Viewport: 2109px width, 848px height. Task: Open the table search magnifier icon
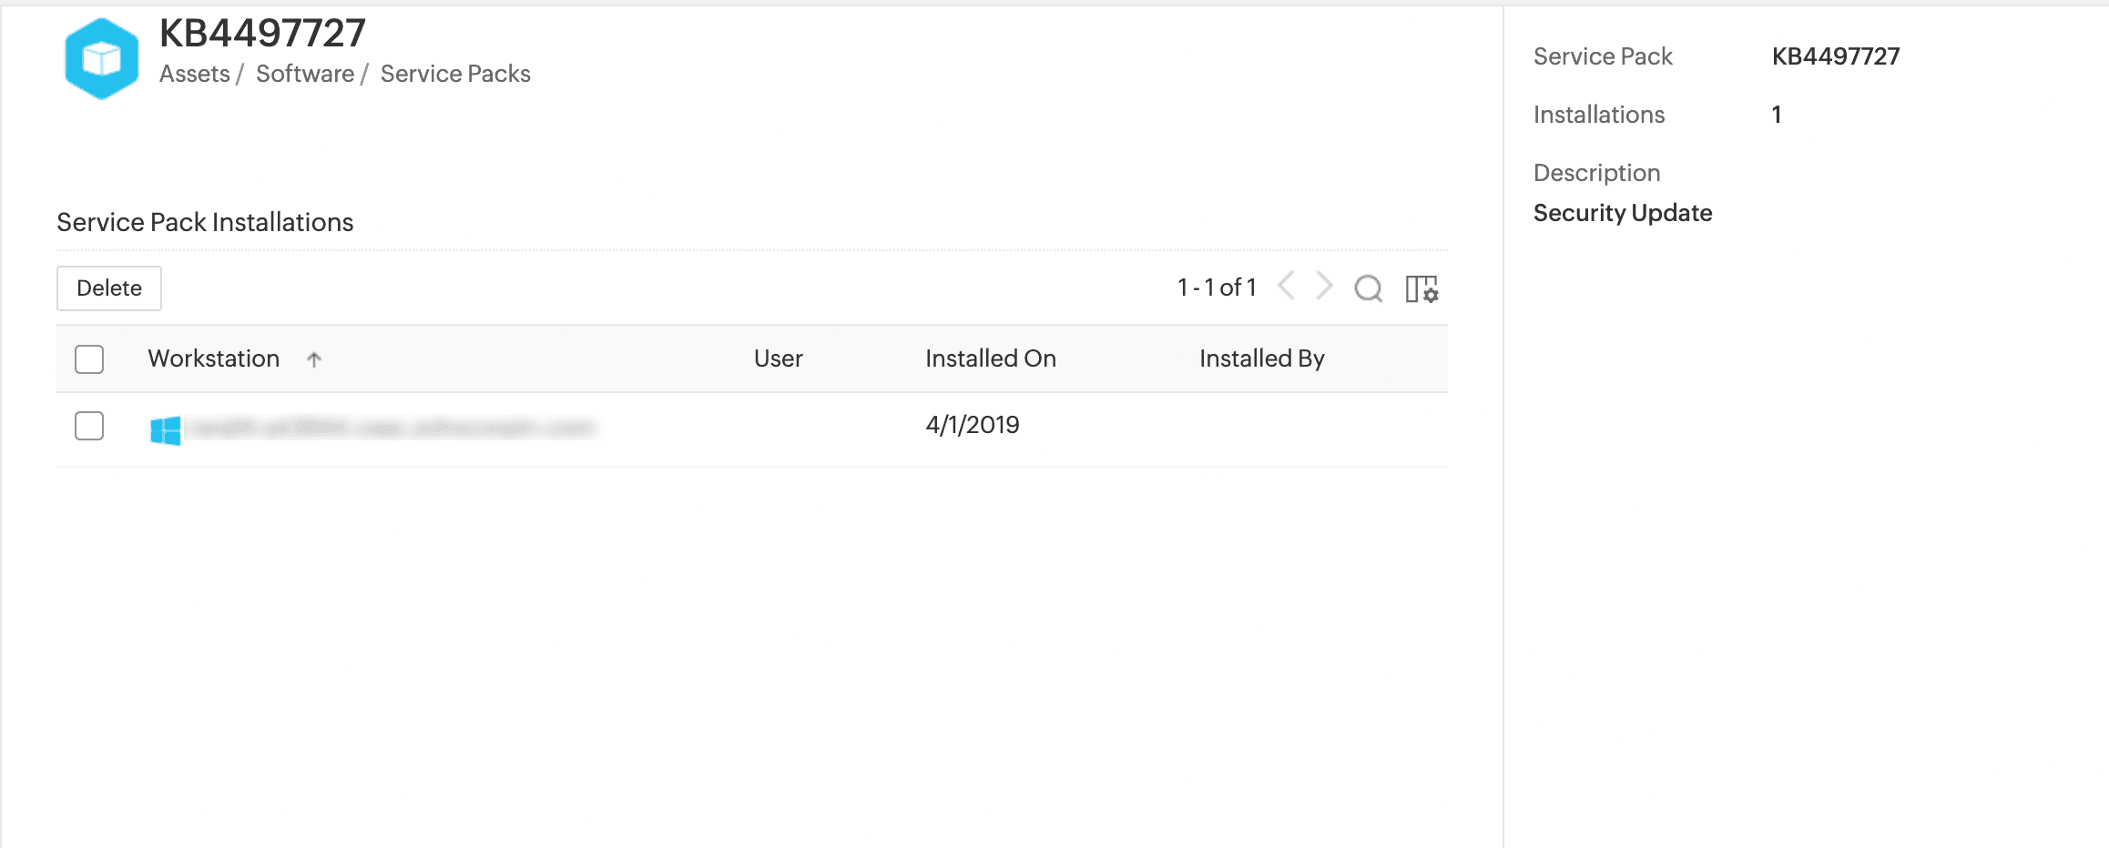pyautogui.click(x=1368, y=288)
